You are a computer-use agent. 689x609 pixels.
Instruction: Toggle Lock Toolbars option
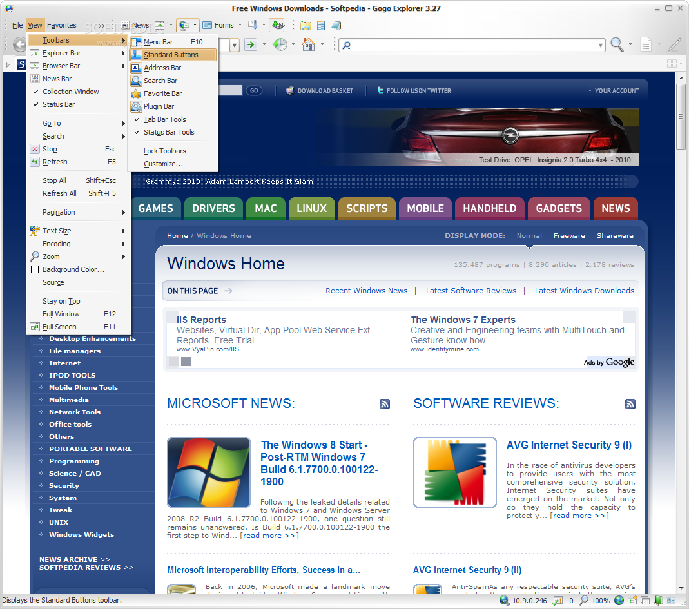(173, 151)
